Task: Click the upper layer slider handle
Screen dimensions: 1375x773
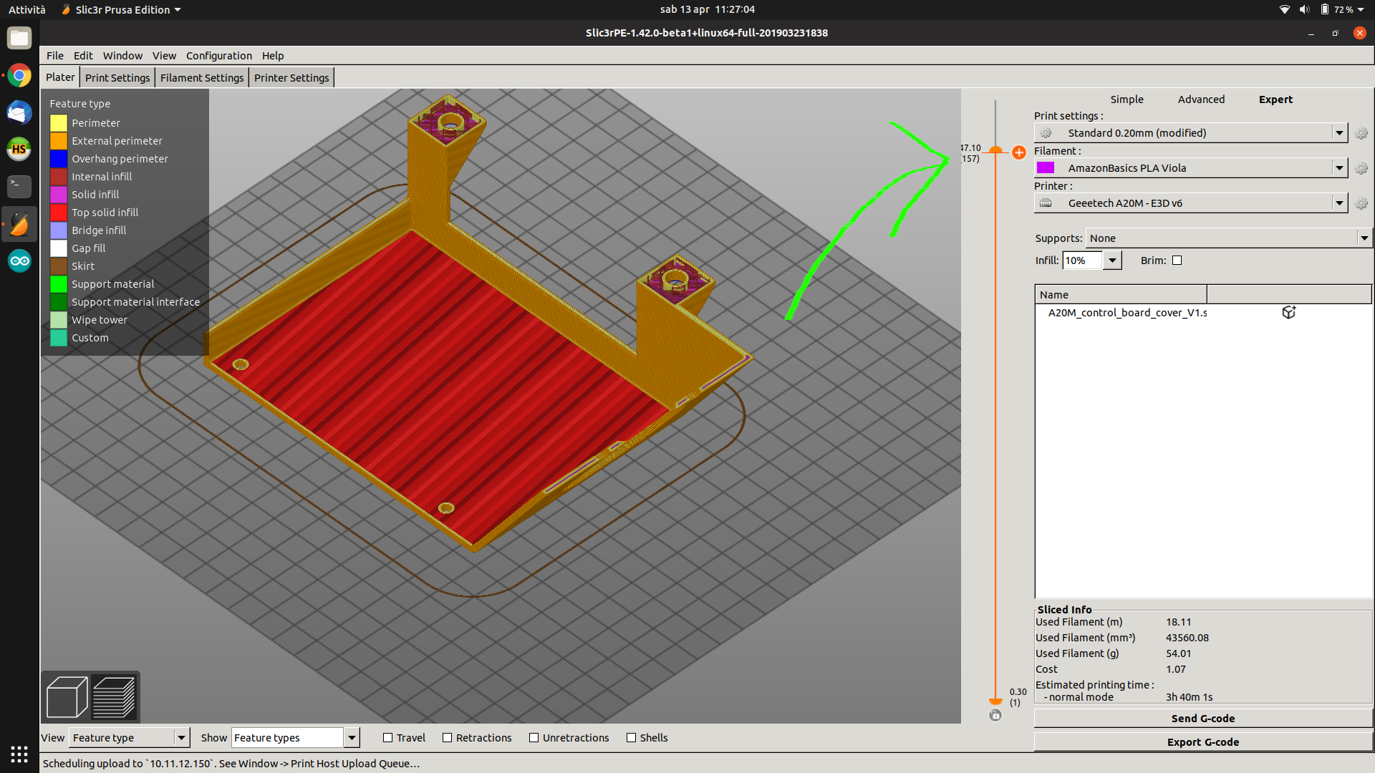Action: (995, 150)
